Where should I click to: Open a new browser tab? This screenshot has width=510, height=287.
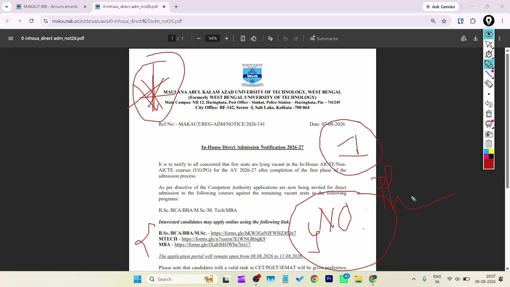176,7
